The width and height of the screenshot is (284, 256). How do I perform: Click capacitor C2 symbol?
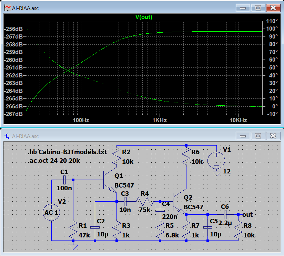pyautogui.click(x=95, y=227)
